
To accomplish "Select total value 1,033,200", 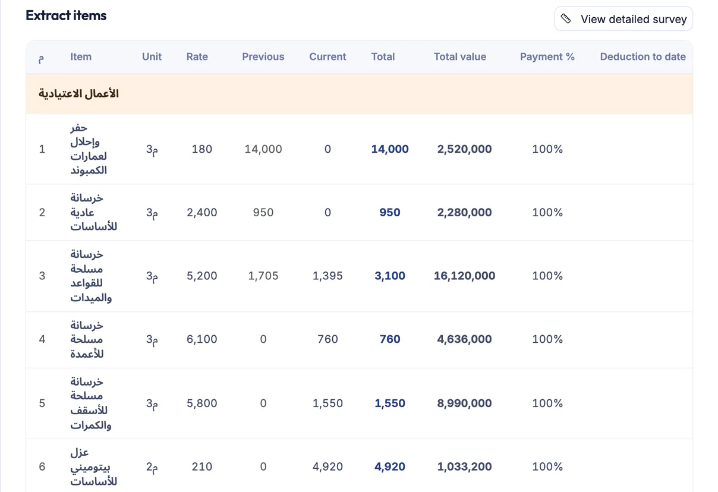I will (465, 466).
